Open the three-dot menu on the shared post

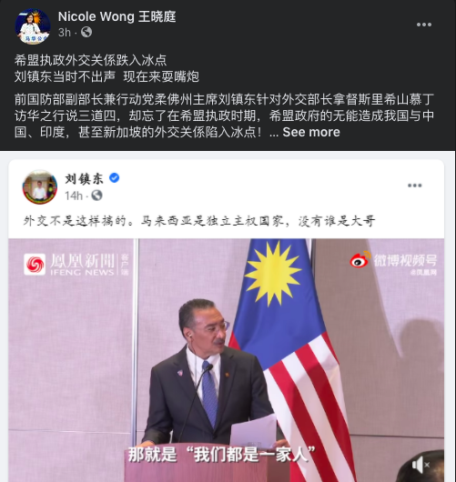click(x=414, y=186)
